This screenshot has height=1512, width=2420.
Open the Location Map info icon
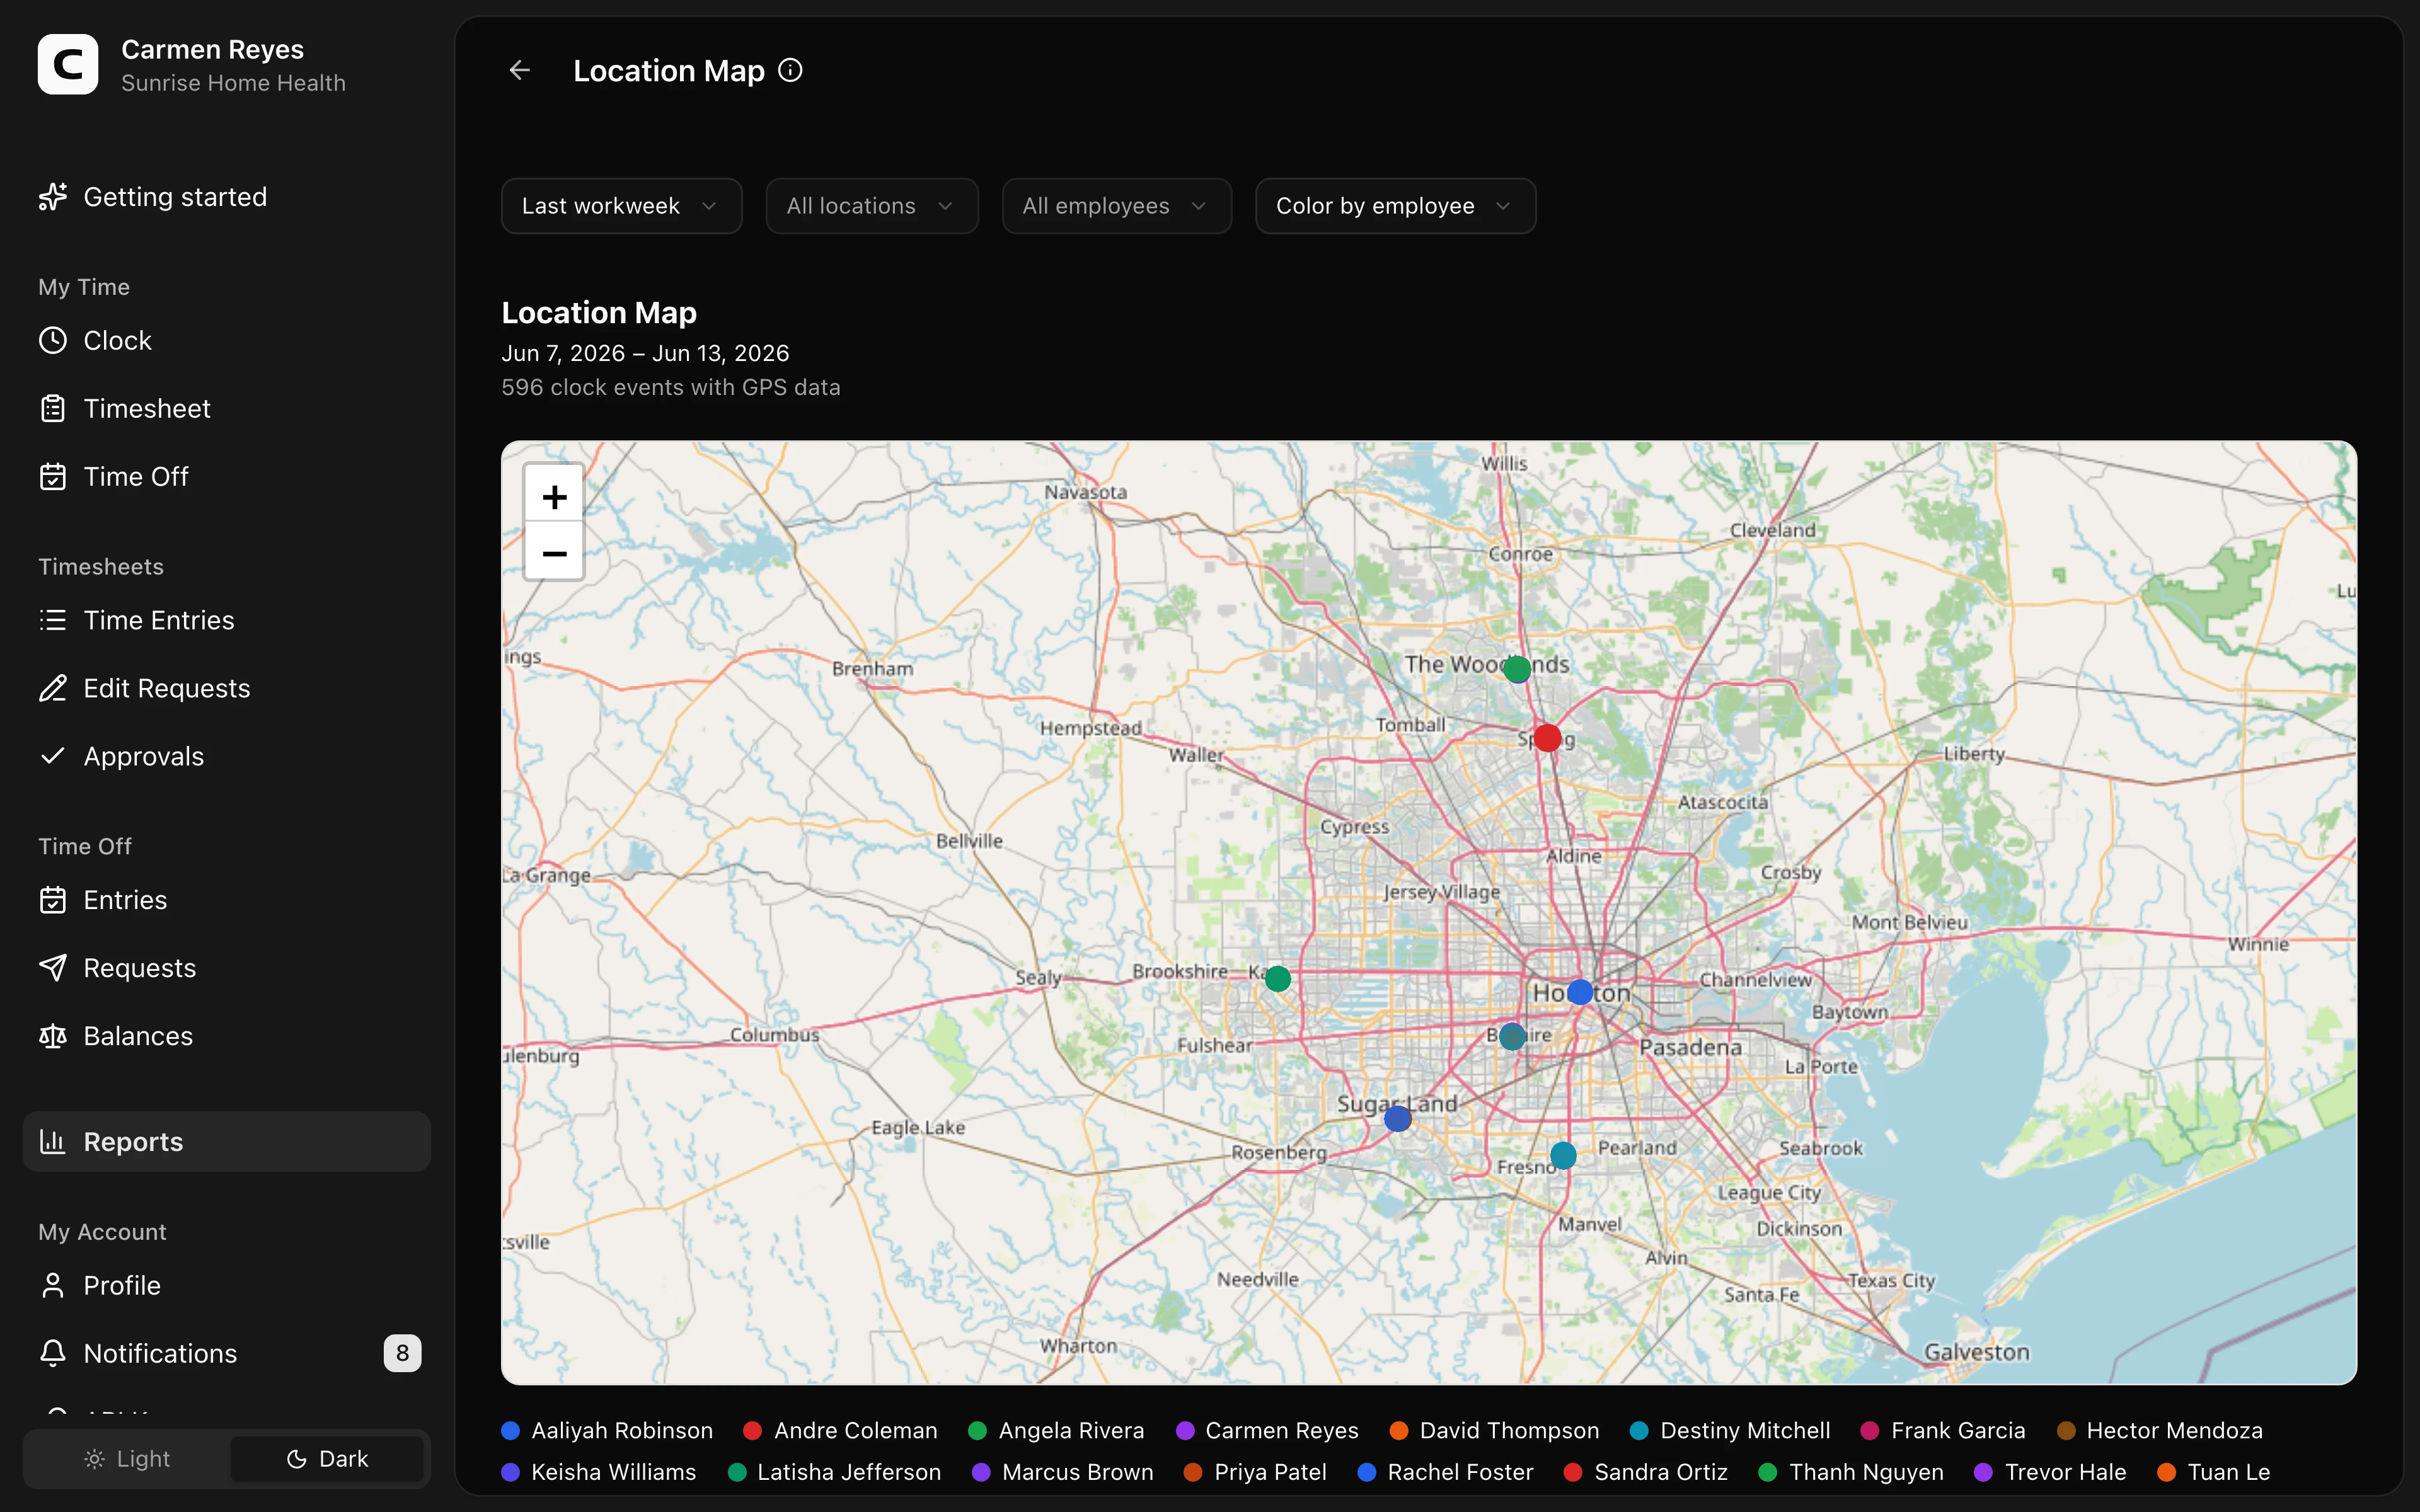pos(790,70)
